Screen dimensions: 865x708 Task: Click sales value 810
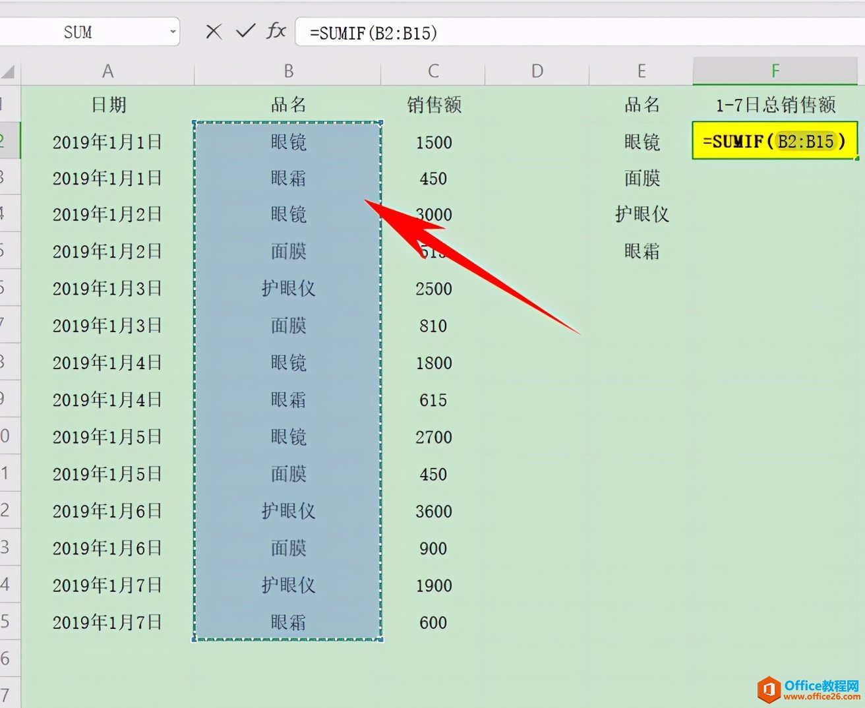433,326
